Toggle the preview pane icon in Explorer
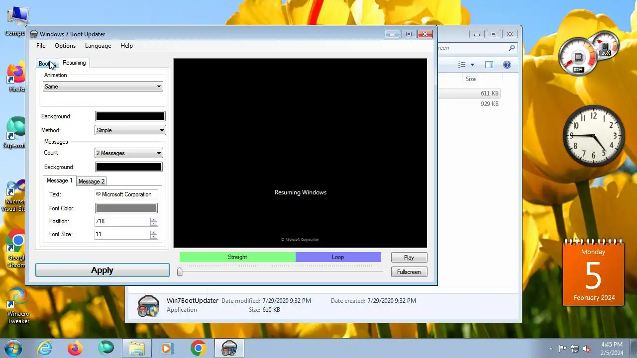 click(489, 65)
